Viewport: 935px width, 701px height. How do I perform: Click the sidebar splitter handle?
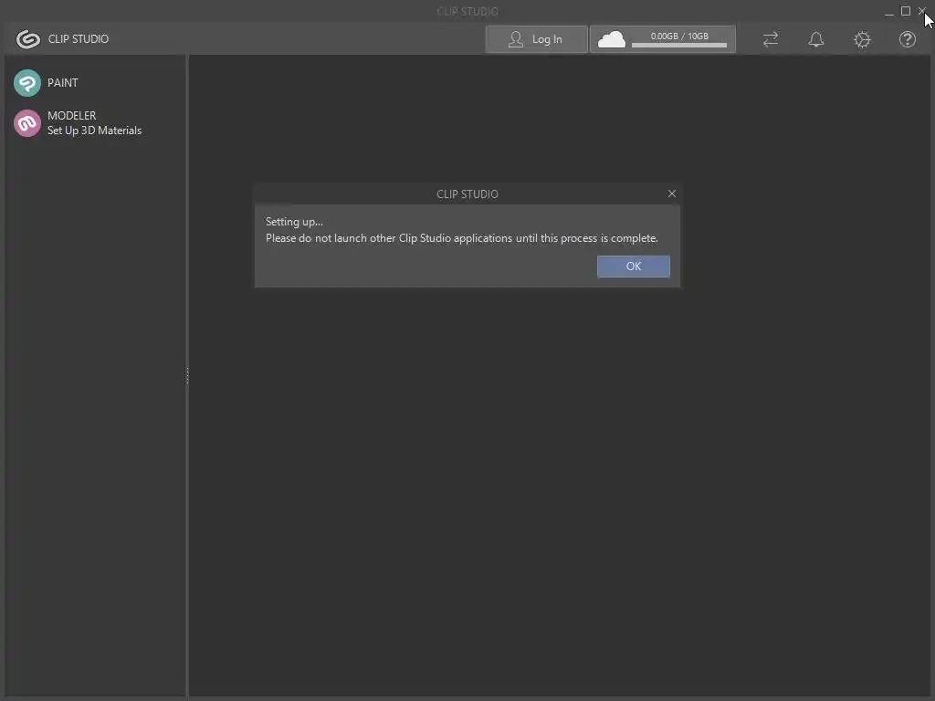[187, 375]
